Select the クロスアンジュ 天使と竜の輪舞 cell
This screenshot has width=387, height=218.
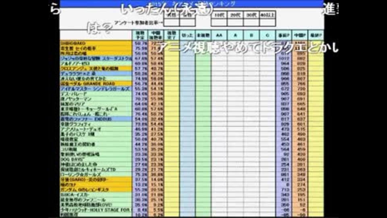[x=96, y=69]
